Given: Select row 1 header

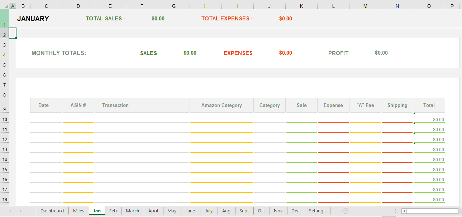Looking at the screenshot, I should pos(4,19).
